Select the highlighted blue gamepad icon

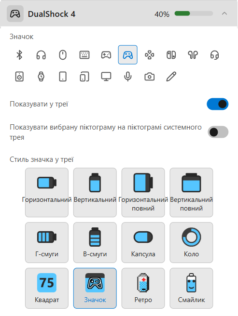(127, 55)
